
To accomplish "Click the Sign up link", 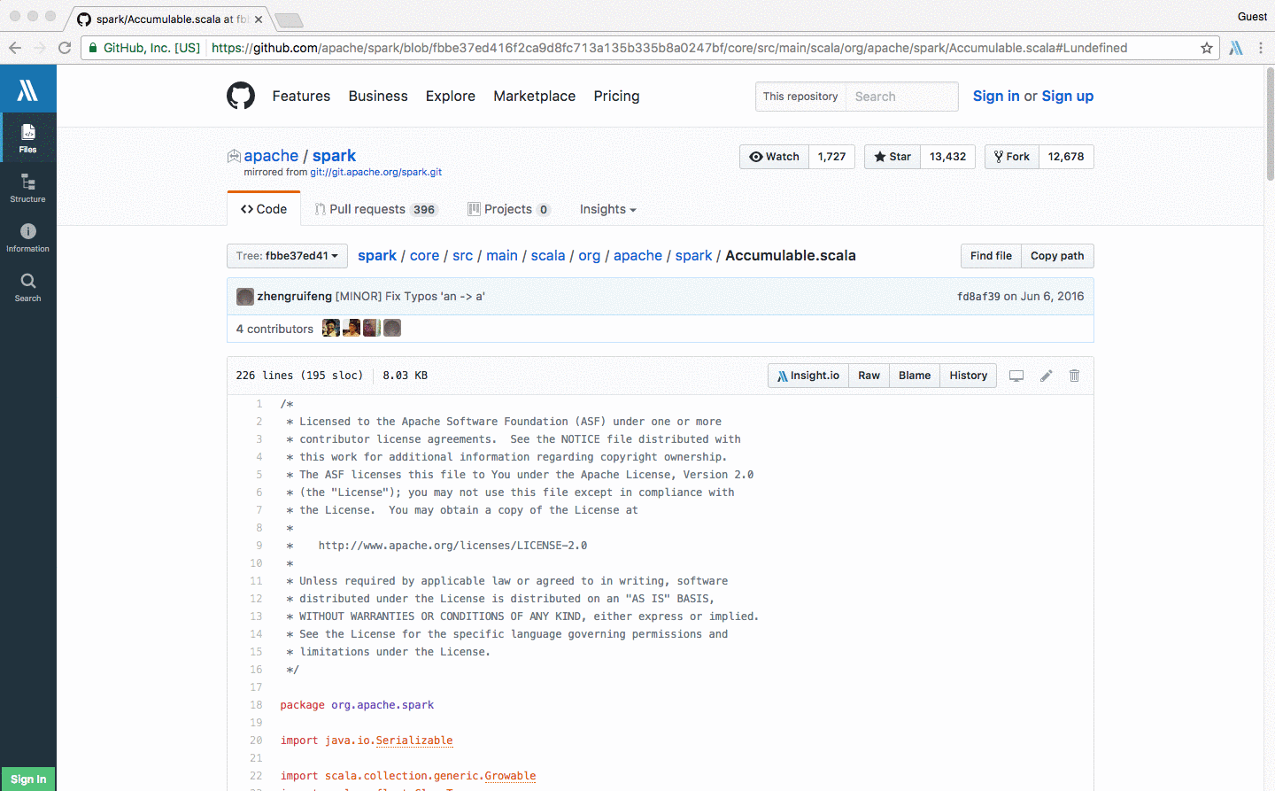I will (1068, 96).
